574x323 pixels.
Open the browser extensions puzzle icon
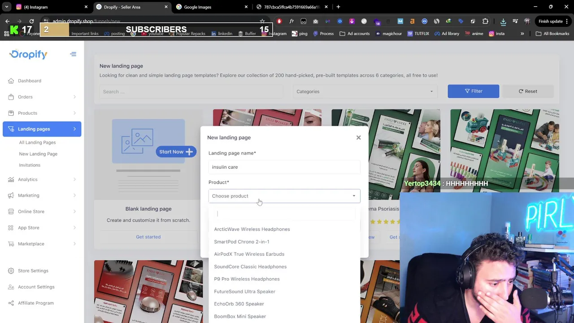[x=485, y=21]
